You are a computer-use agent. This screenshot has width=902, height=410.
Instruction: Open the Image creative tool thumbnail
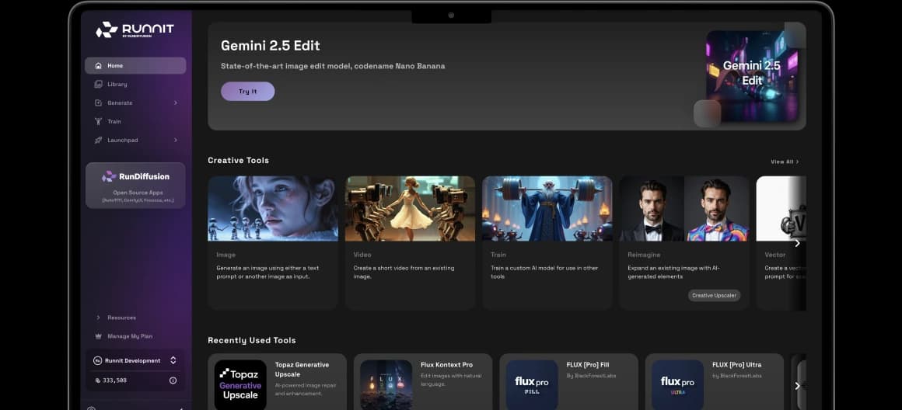pos(273,208)
